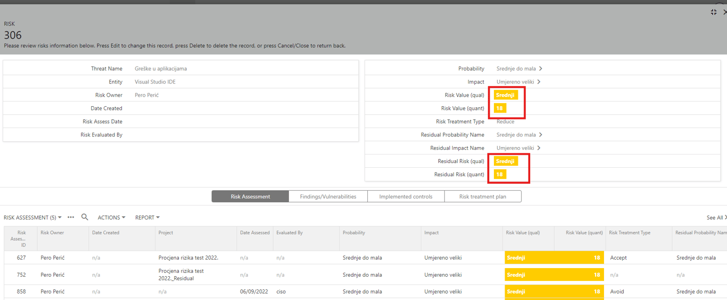The width and height of the screenshot is (727, 300).
Task: Click the Srednji badge for Risk Value (qual)
Action: 506,95
